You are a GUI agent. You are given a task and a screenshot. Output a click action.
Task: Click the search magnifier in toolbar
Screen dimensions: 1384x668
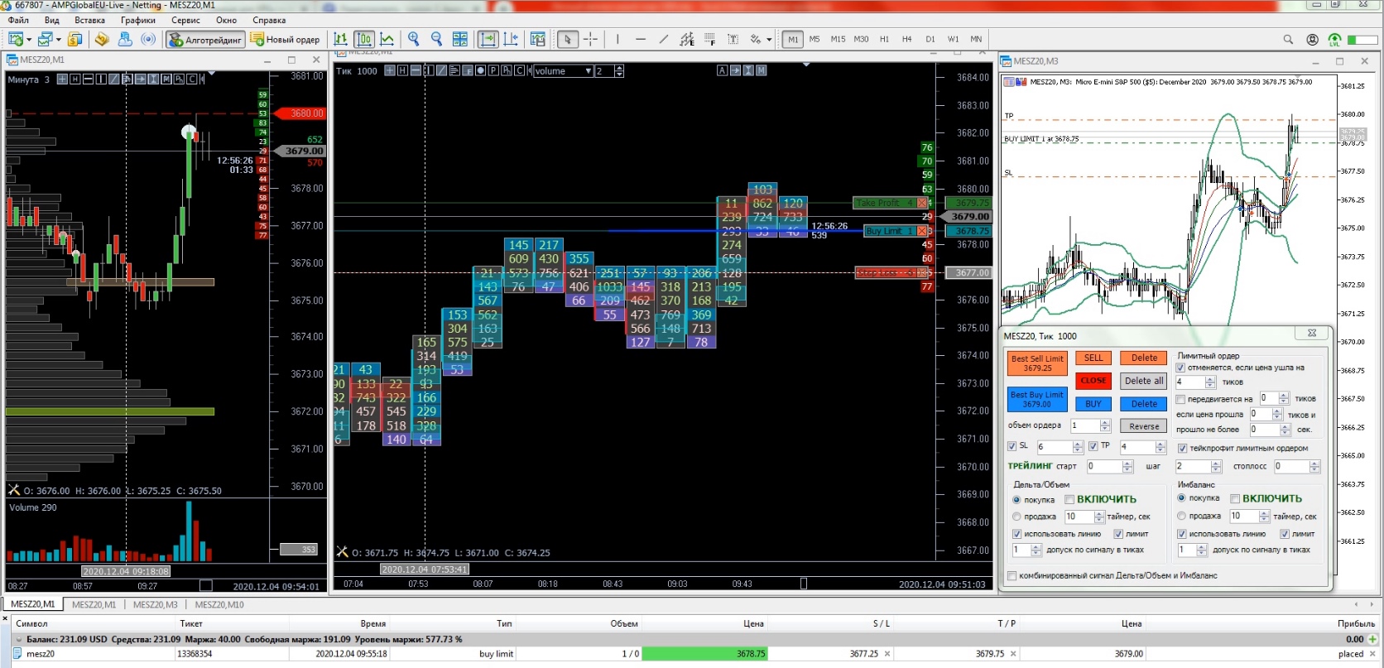click(x=1288, y=39)
